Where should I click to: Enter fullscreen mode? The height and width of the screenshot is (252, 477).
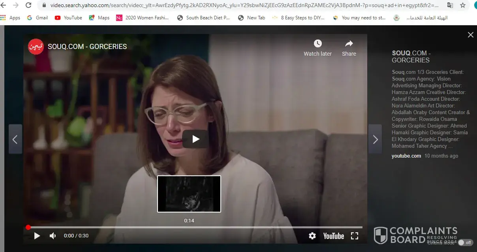coord(355,236)
